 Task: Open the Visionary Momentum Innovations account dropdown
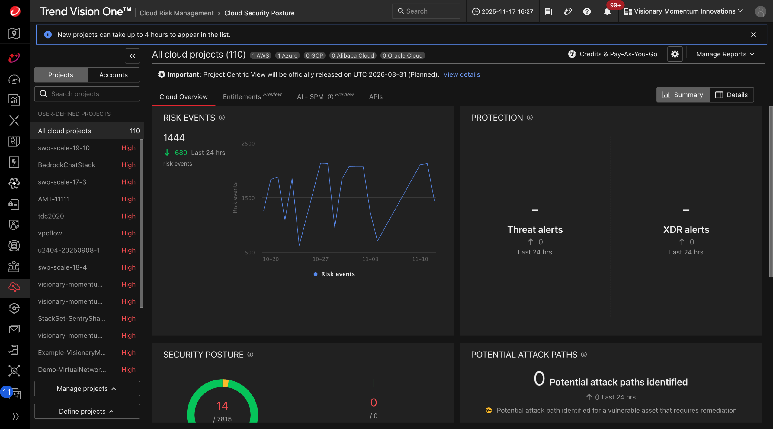coord(683,11)
